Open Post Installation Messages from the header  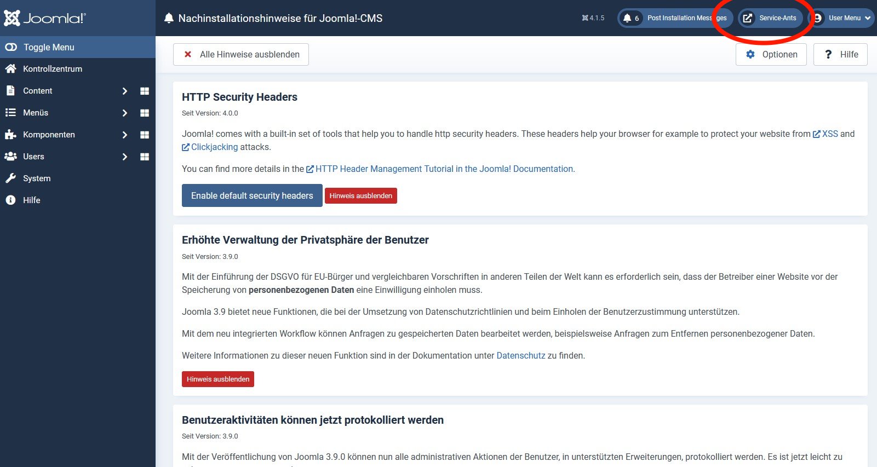pos(675,18)
